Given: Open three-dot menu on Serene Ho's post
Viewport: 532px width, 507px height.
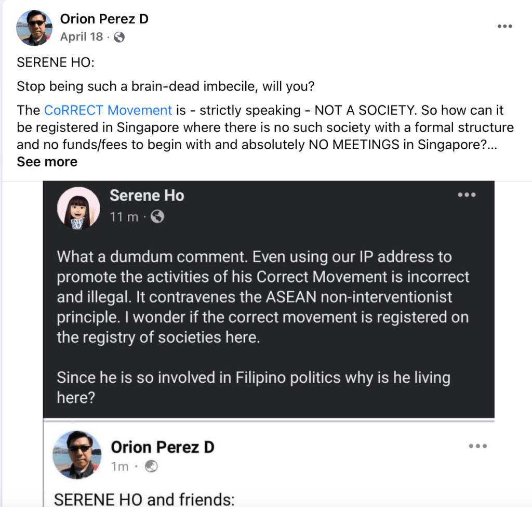Looking at the screenshot, I should (466, 195).
